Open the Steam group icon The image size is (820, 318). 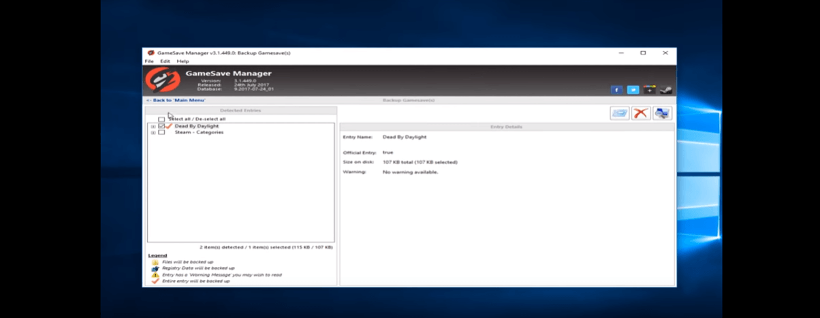pyautogui.click(x=666, y=90)
